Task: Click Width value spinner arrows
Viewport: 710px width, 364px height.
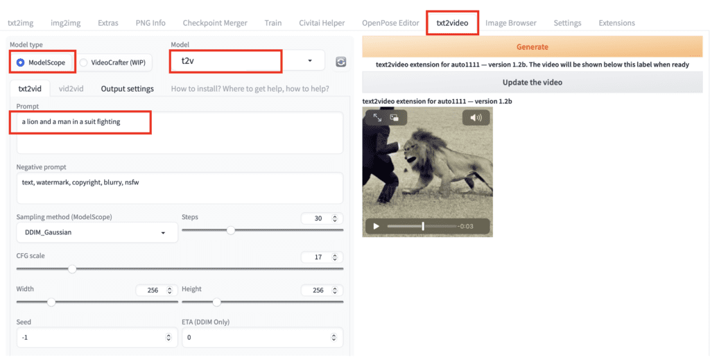Action: (169, 291)
